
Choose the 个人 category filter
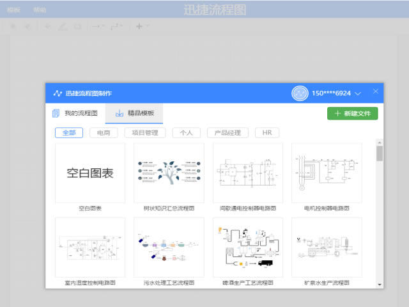187,132
